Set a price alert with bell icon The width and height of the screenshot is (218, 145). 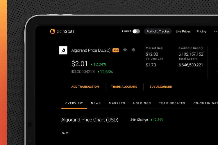pyautogui.click(x=133, y=50)
